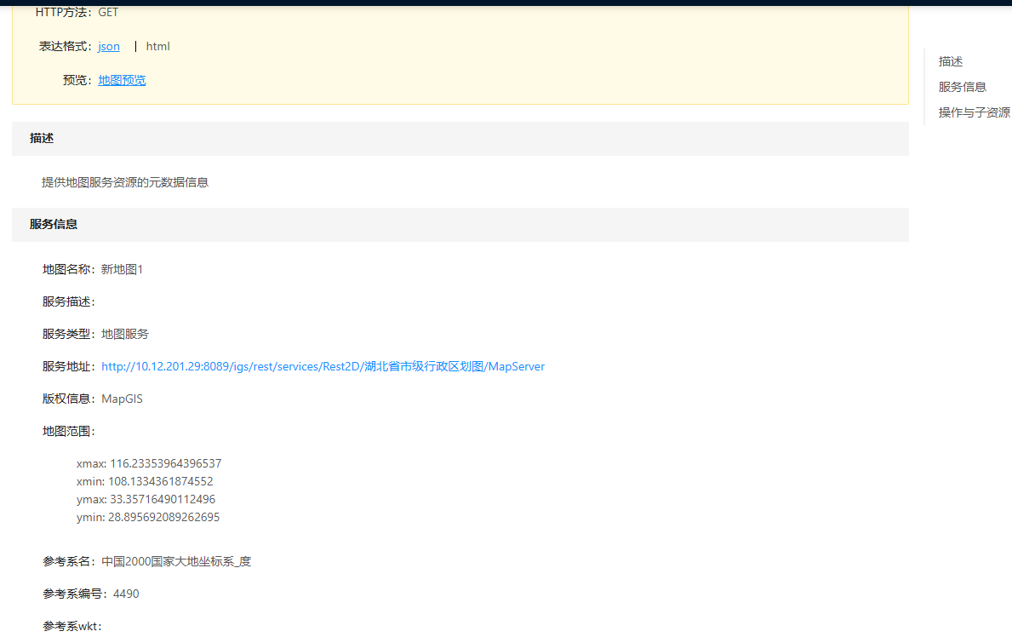This screenshot has width=1012, height=637.
Task: Click the ymin coordinate value
Action: pos(163,517)
